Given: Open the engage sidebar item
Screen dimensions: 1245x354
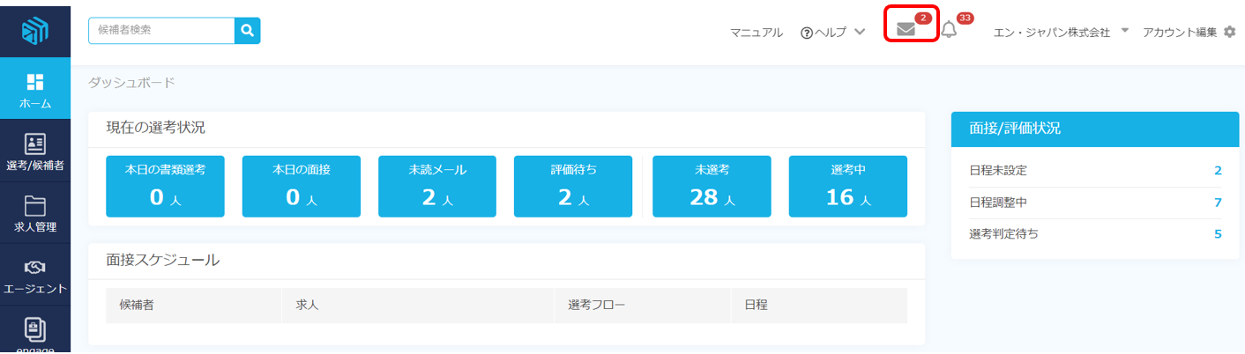Looking at the screenshot, I should (x=35, y=335).
